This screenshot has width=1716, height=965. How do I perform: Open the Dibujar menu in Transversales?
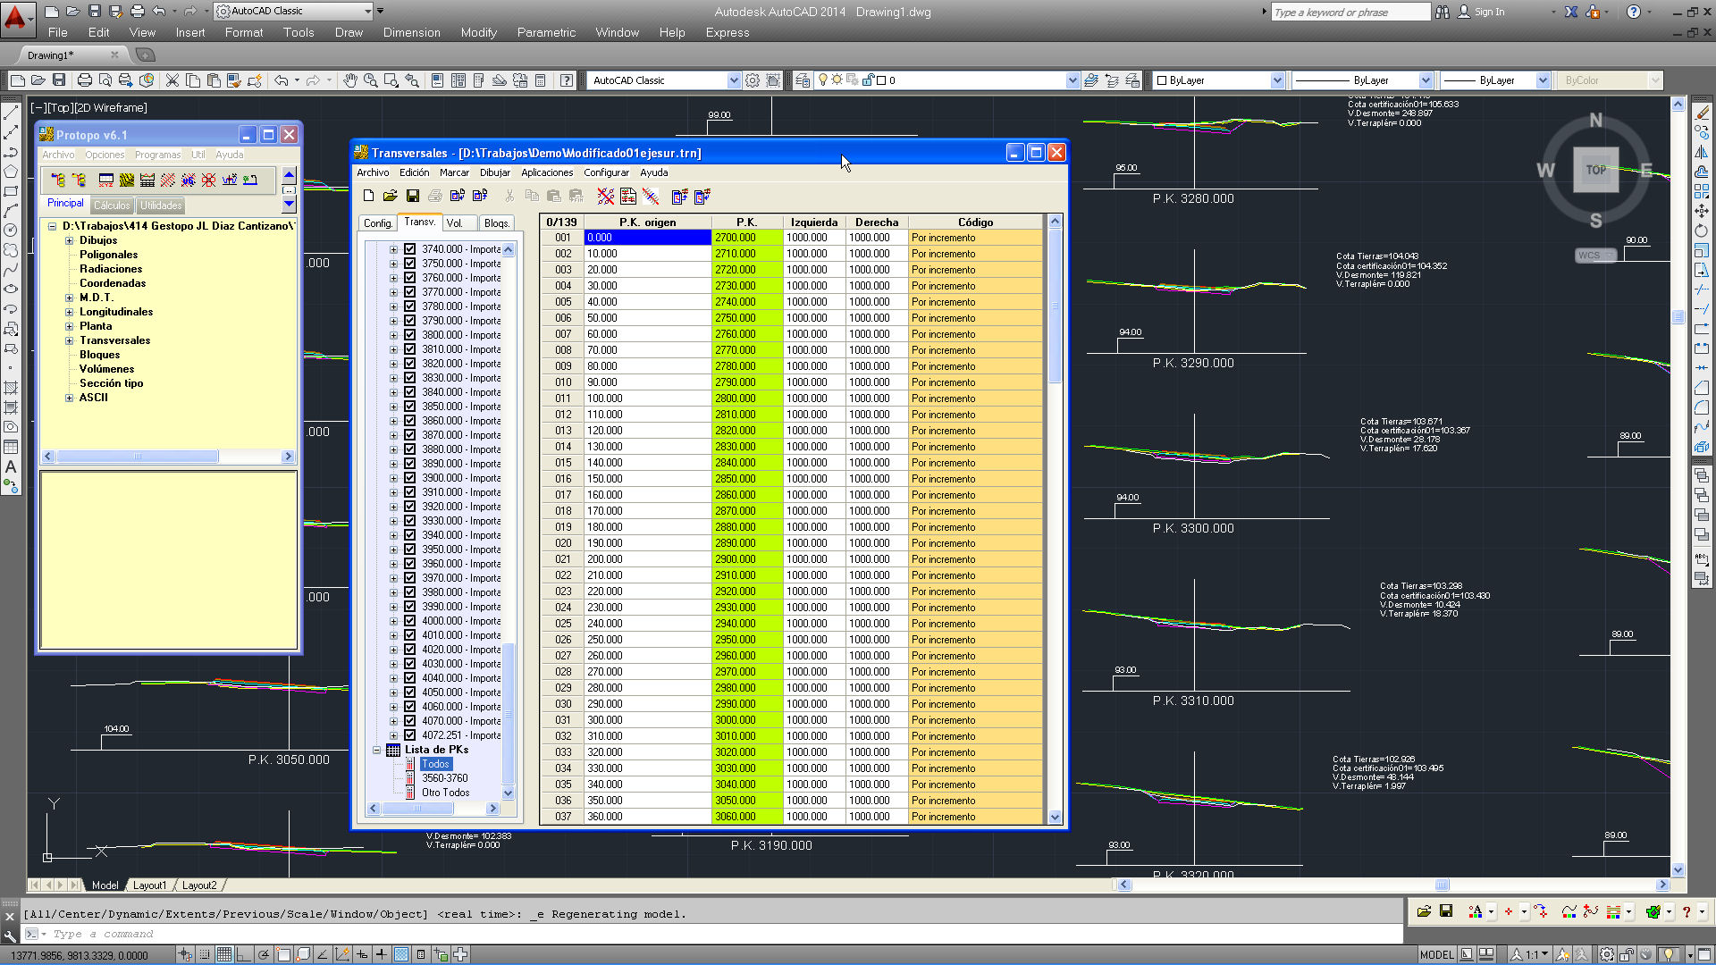494,172
